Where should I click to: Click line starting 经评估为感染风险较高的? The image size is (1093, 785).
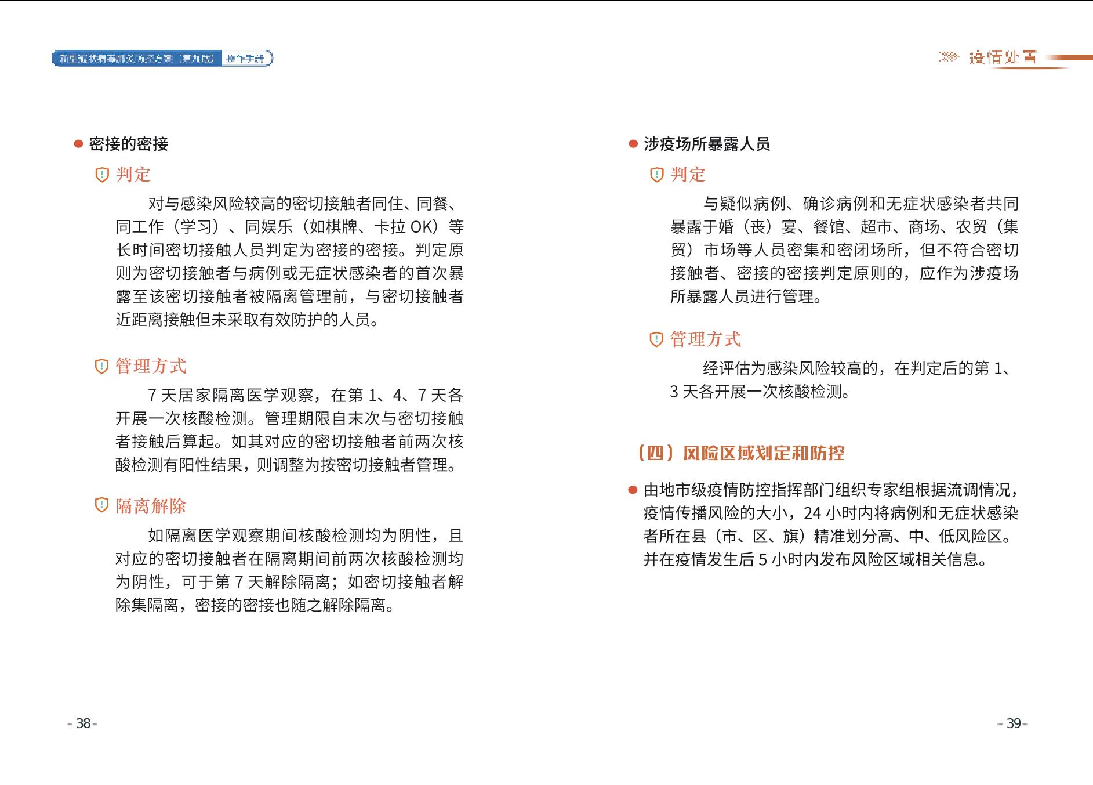[857, 368]
